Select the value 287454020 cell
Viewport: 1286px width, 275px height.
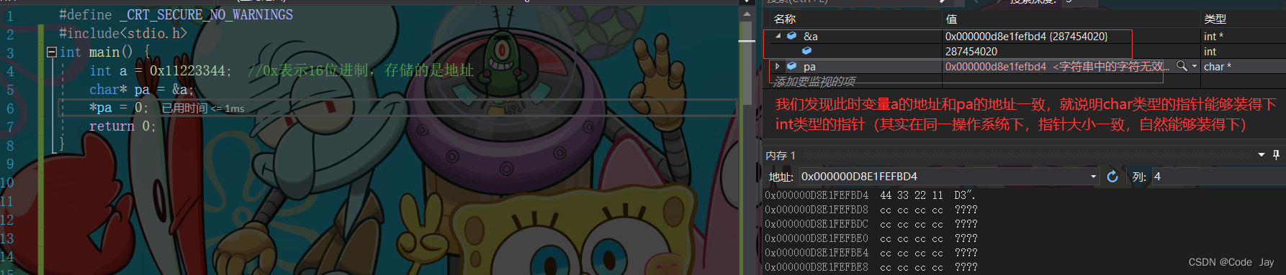tap(971, 51)
